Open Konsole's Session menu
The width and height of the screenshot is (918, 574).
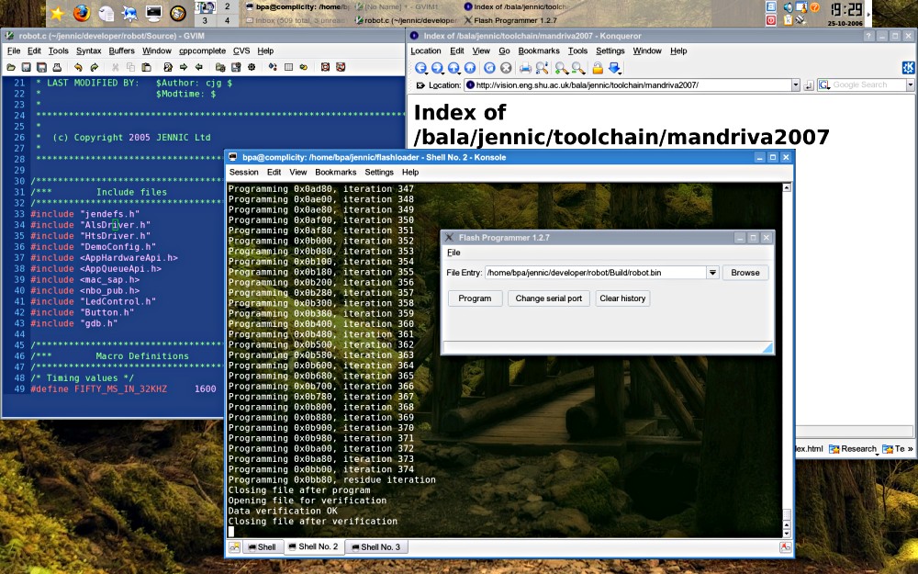243,173
